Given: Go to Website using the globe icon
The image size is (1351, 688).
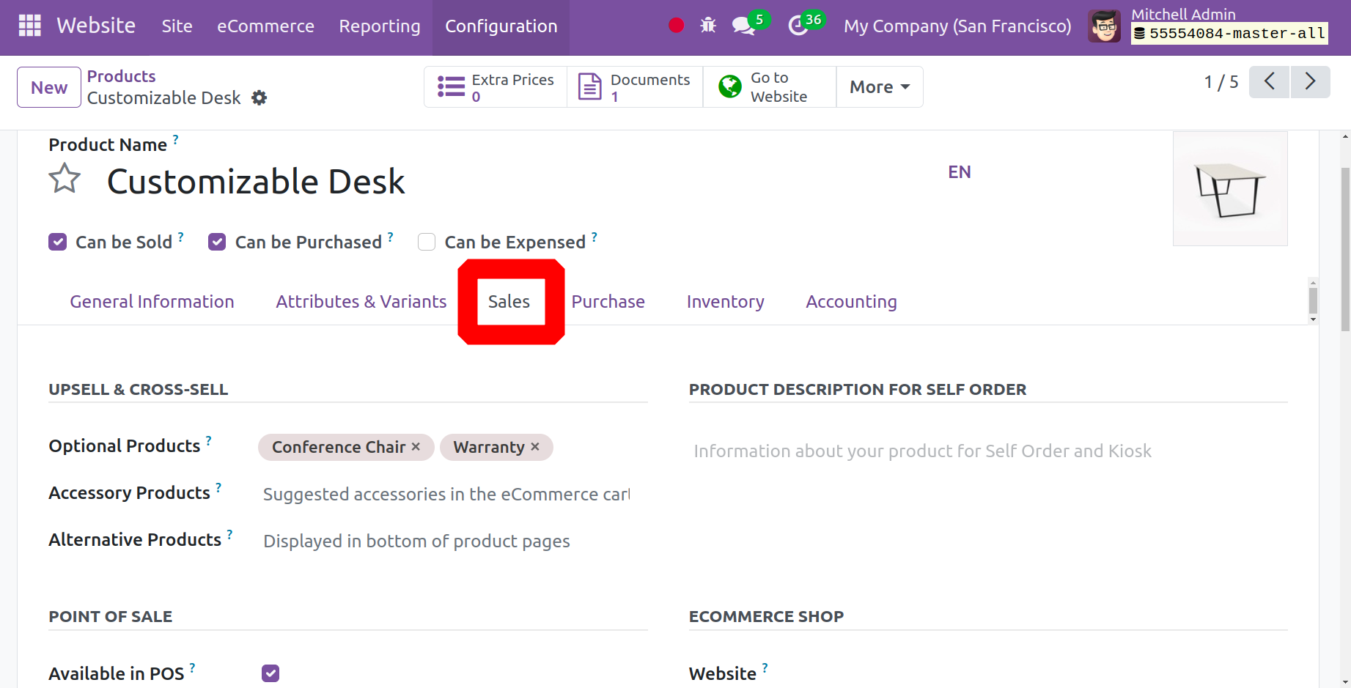Looking at the screenshot, I should pos(729,86).
